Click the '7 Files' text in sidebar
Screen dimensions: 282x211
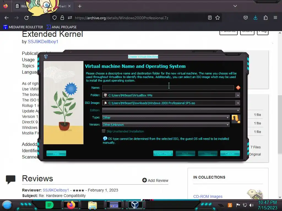point(256,147)
